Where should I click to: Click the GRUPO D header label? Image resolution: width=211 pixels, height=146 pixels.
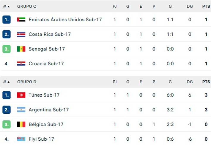click(26, 82)
